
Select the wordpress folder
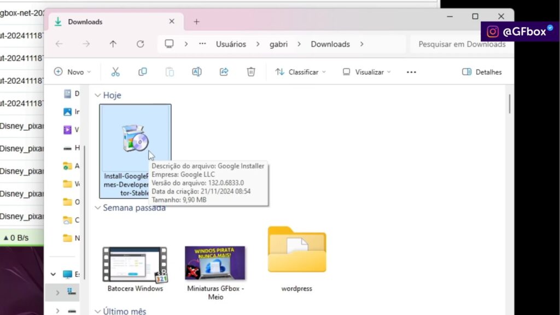click(x=297, y=259)
